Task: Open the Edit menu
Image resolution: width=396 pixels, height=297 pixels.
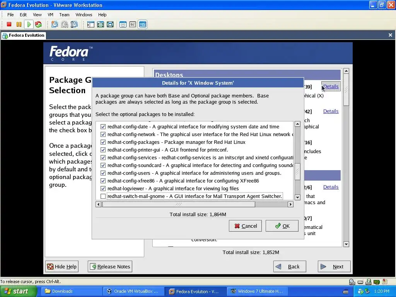Action: (x=23, y=15)
